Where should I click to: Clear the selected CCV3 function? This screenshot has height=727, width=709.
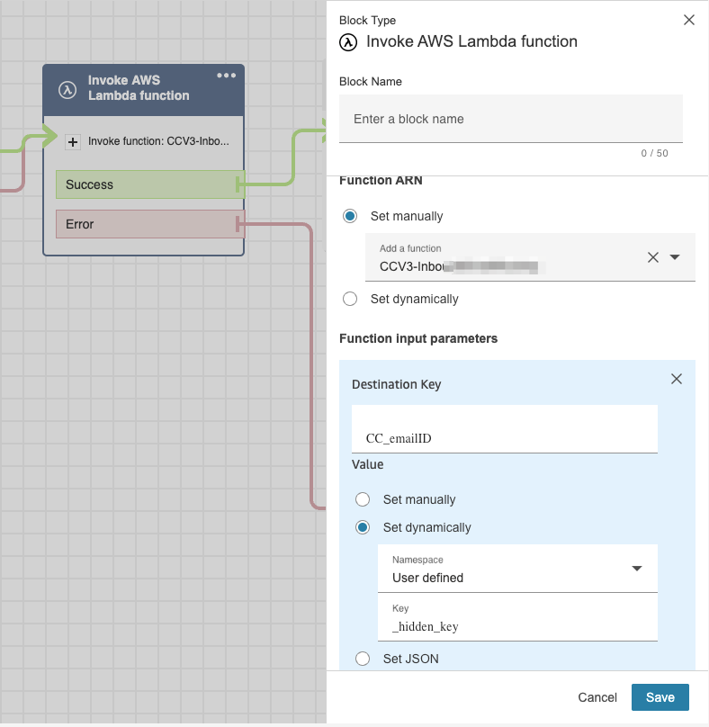653,257
